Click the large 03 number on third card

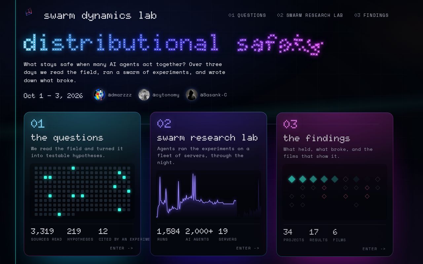[290, 124]
